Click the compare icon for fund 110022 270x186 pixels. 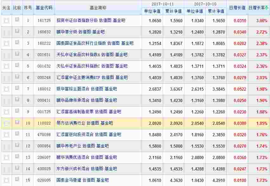click(17, 122)
